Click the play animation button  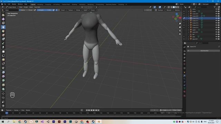(94, 110)
